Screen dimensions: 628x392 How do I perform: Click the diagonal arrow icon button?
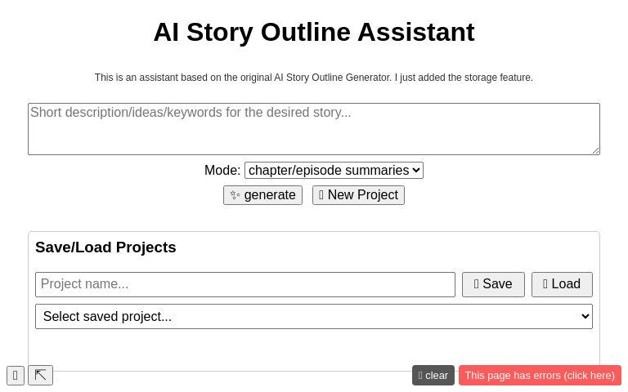click(x=40, y=376)
